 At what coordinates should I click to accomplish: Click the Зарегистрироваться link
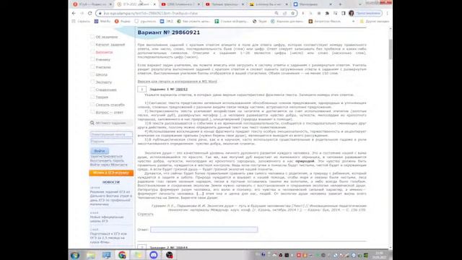click(x=106, y=157)
